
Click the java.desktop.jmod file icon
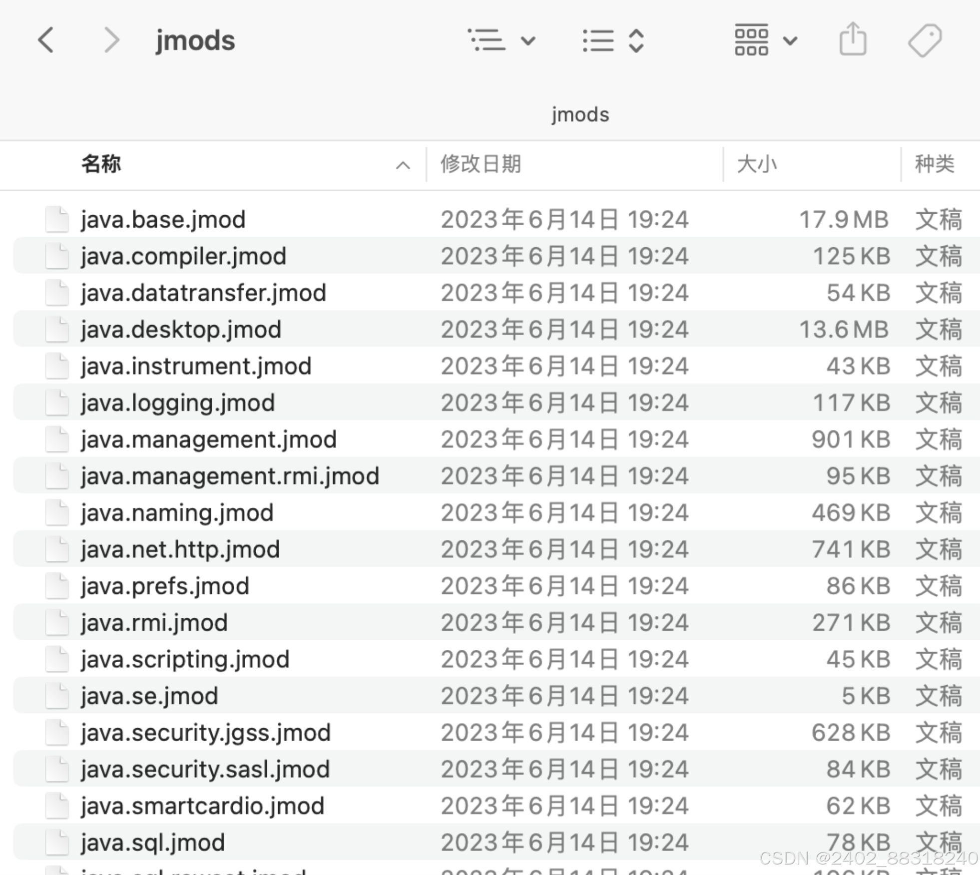click(x=57, y=329)
